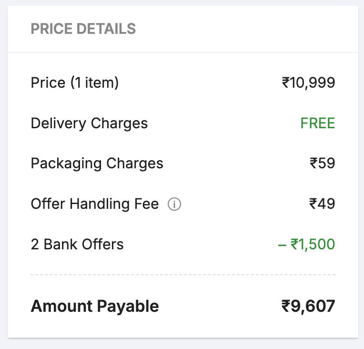Click the dashed divider above Amount Payable

[183, 275]
